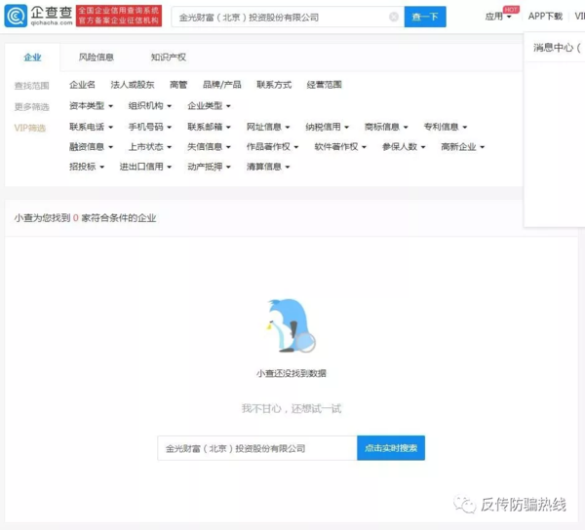The width and height of the screenshot is (585, 530).
Task: Click the 点击实时搜索 button
Action: [391, 448]
